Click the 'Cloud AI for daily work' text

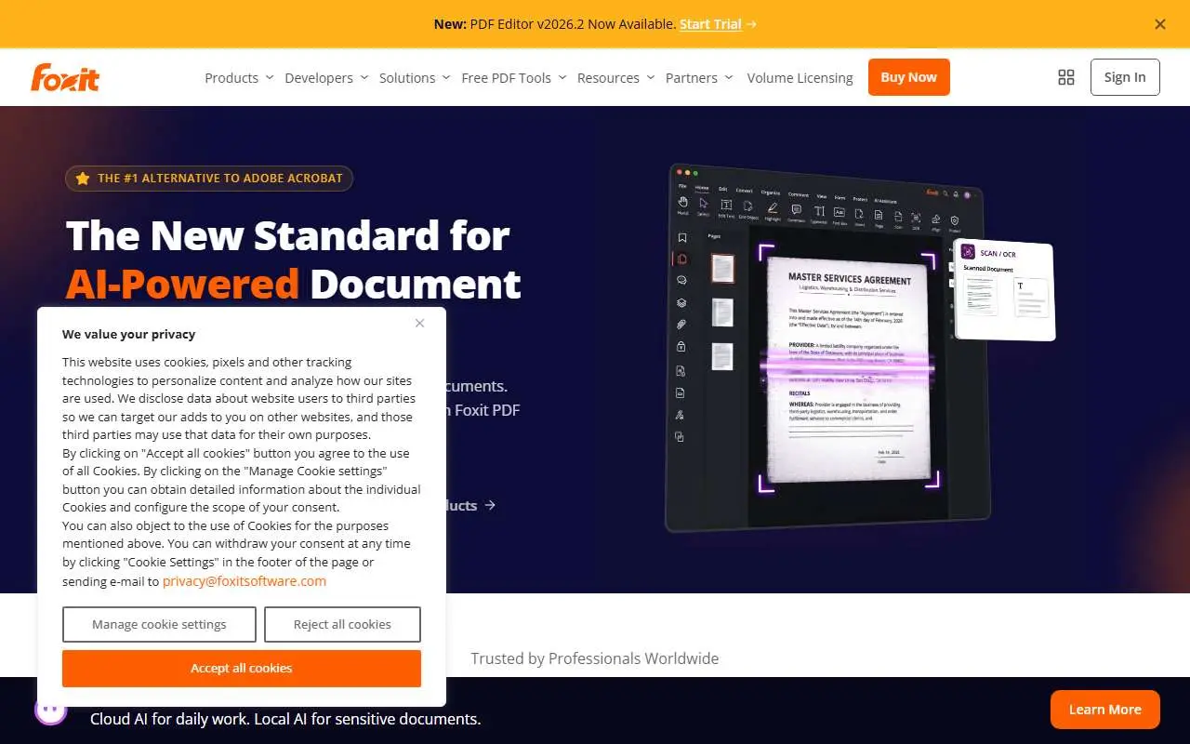pyautogui.click(x=285, y=719)
